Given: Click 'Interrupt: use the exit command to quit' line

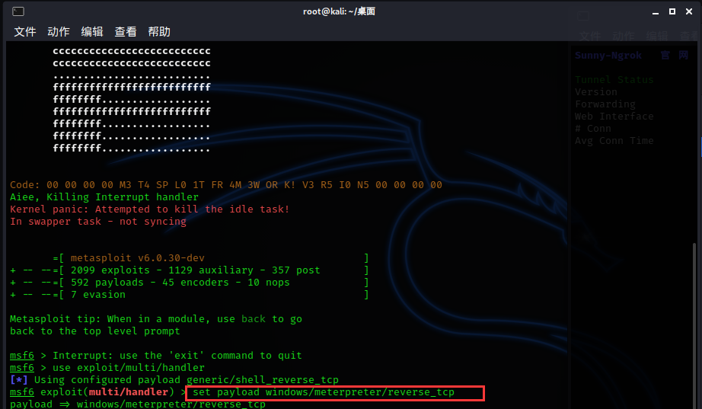Looking at the screenshot, I should coord(177,356).
